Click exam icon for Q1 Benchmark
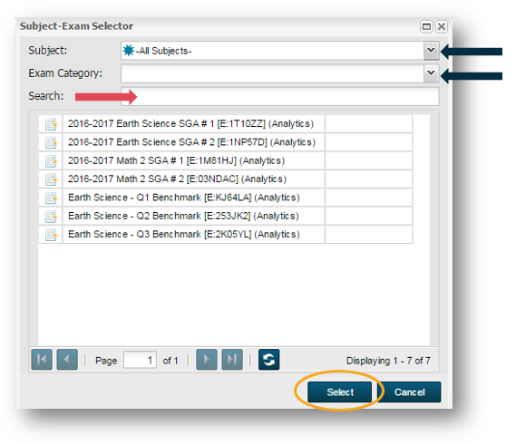The width and height of the screenshot is (516, 445). (51, 198)
